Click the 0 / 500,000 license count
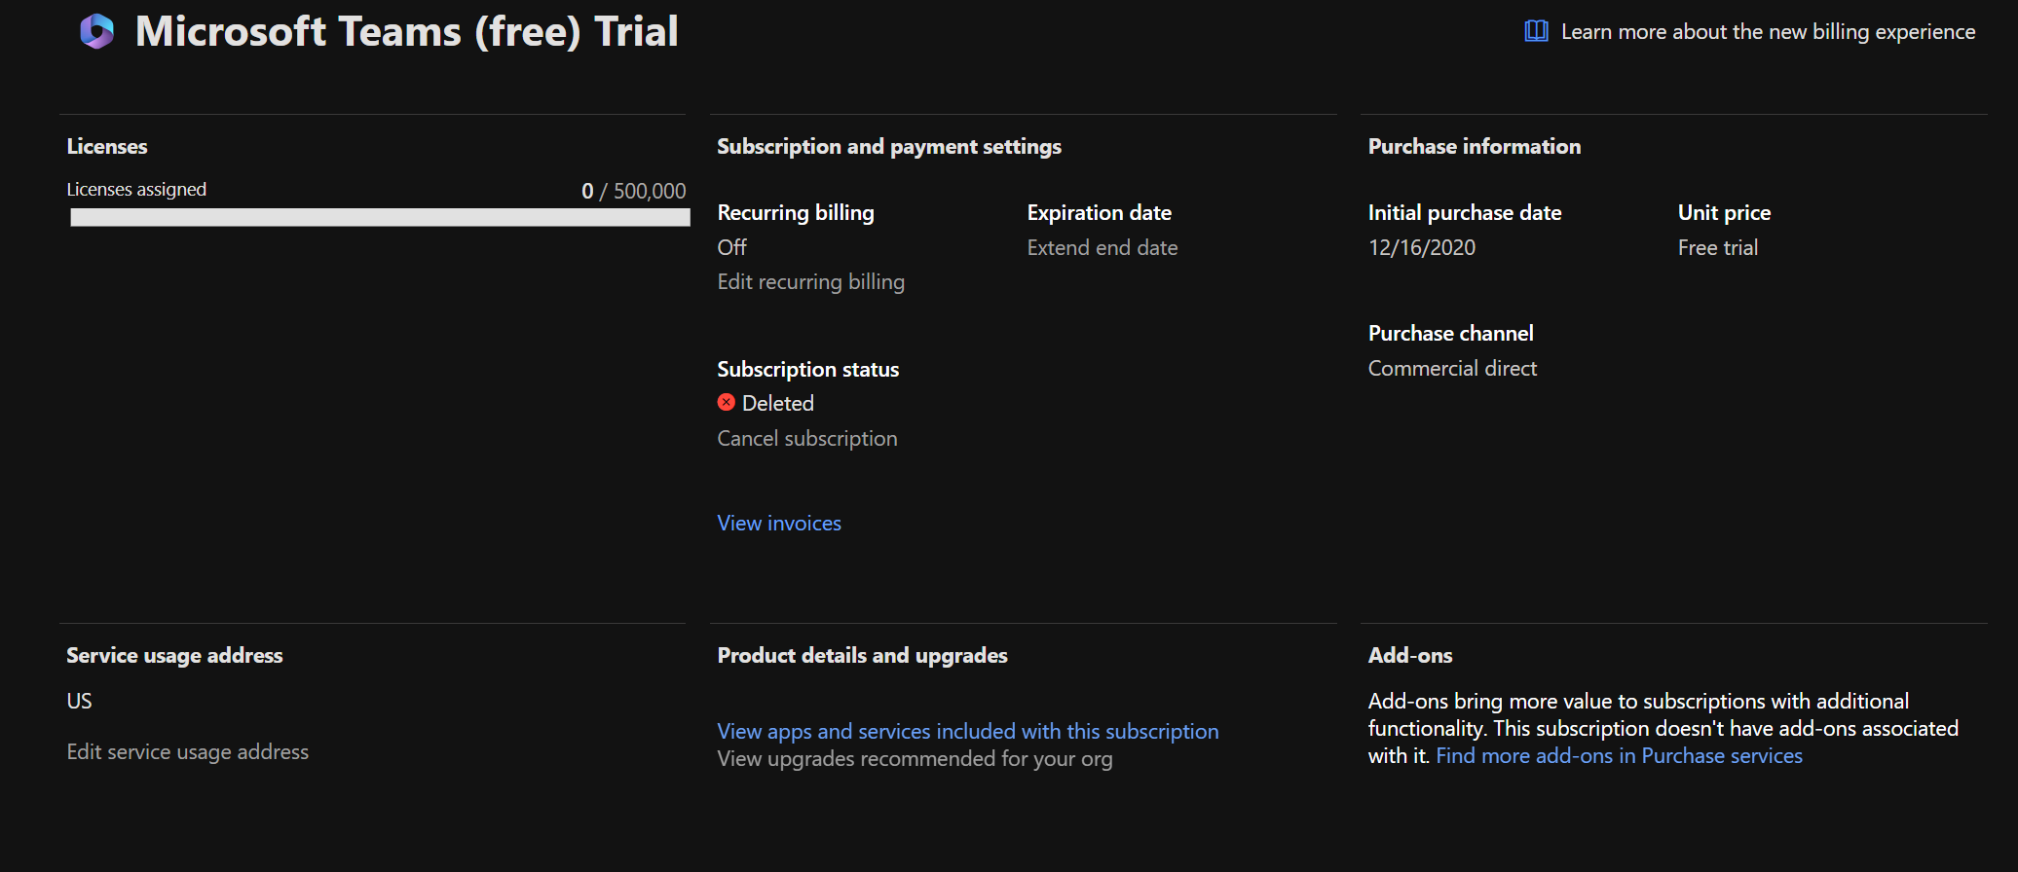 point(634,191)
